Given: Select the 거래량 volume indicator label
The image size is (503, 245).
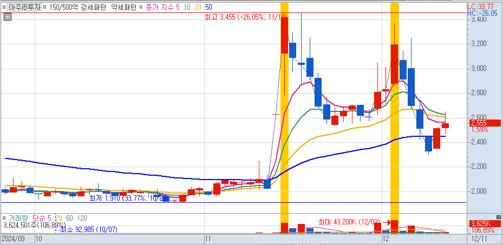Looking at the screenshot, I should point(18,218).
